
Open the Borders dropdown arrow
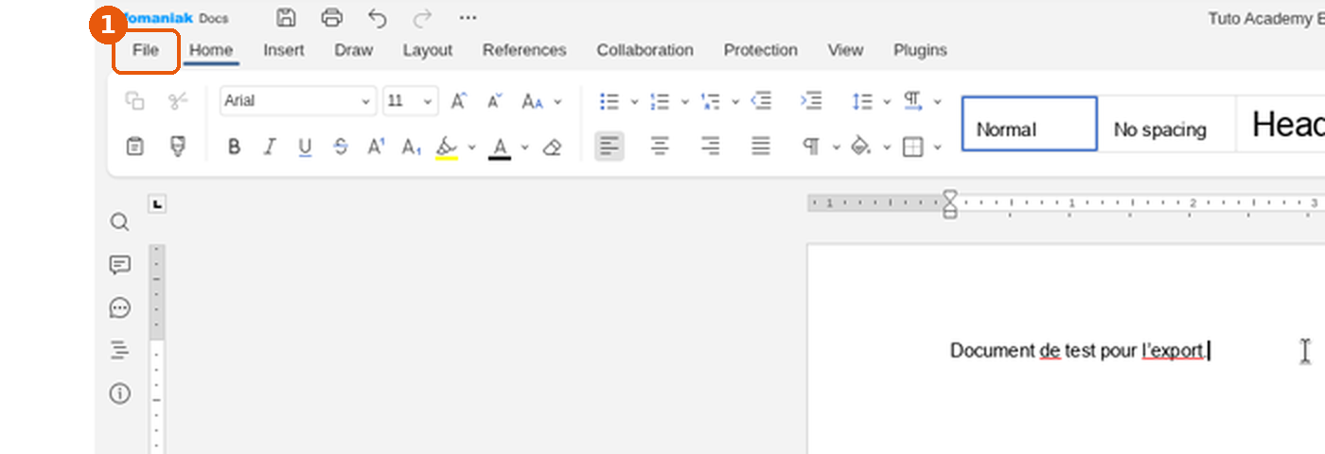point(938,148)
